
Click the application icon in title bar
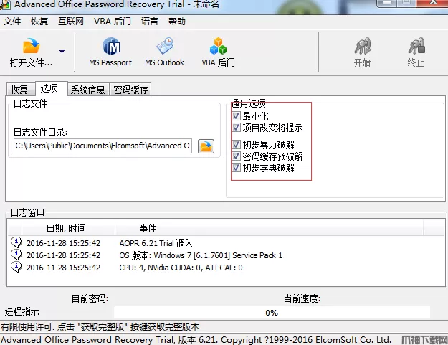5,5
